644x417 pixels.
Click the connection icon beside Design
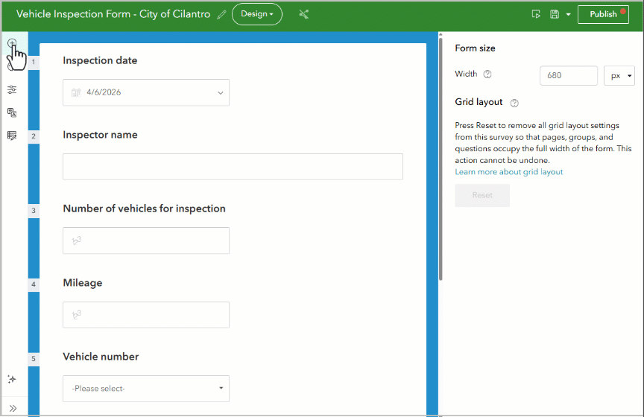[x=303, y=14]
